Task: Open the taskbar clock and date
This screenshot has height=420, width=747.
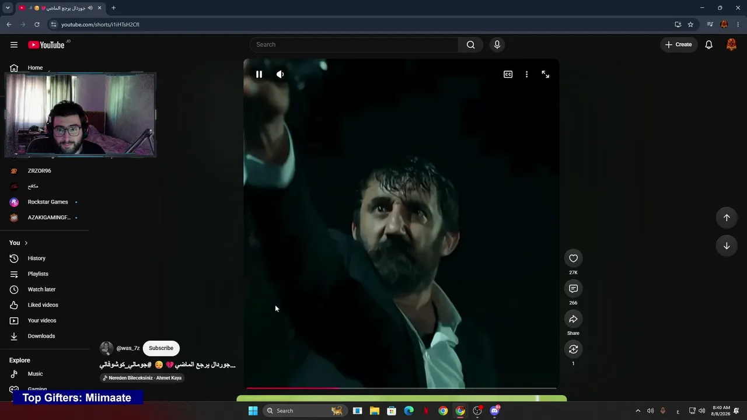Action: coord(721,411)
